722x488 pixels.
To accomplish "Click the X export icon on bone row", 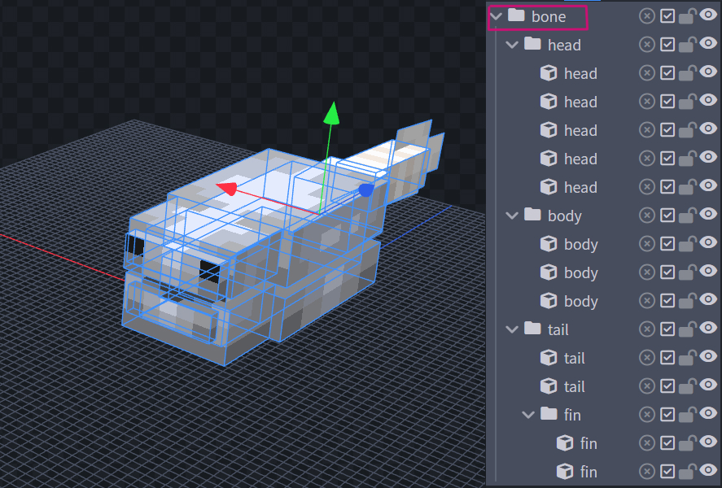I will (x=647, y=16).
